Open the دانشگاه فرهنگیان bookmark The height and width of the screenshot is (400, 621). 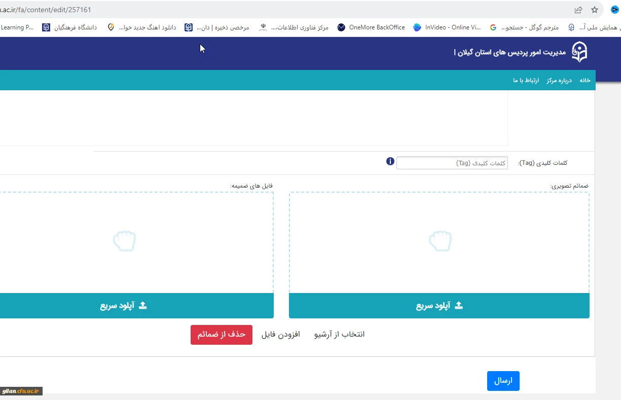69,27
